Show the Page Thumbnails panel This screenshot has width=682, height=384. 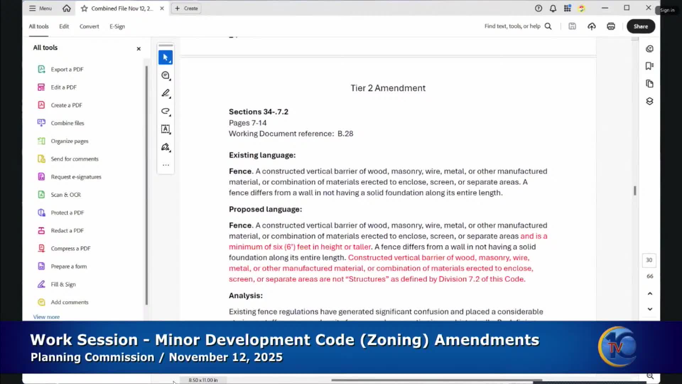[x=649, y=84]
